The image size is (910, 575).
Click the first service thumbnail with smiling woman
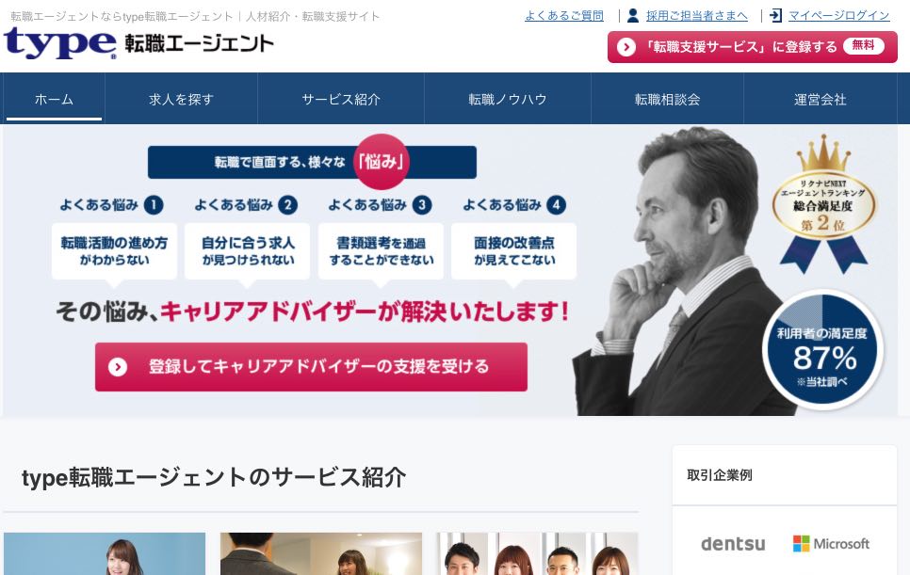coord(105,553)
